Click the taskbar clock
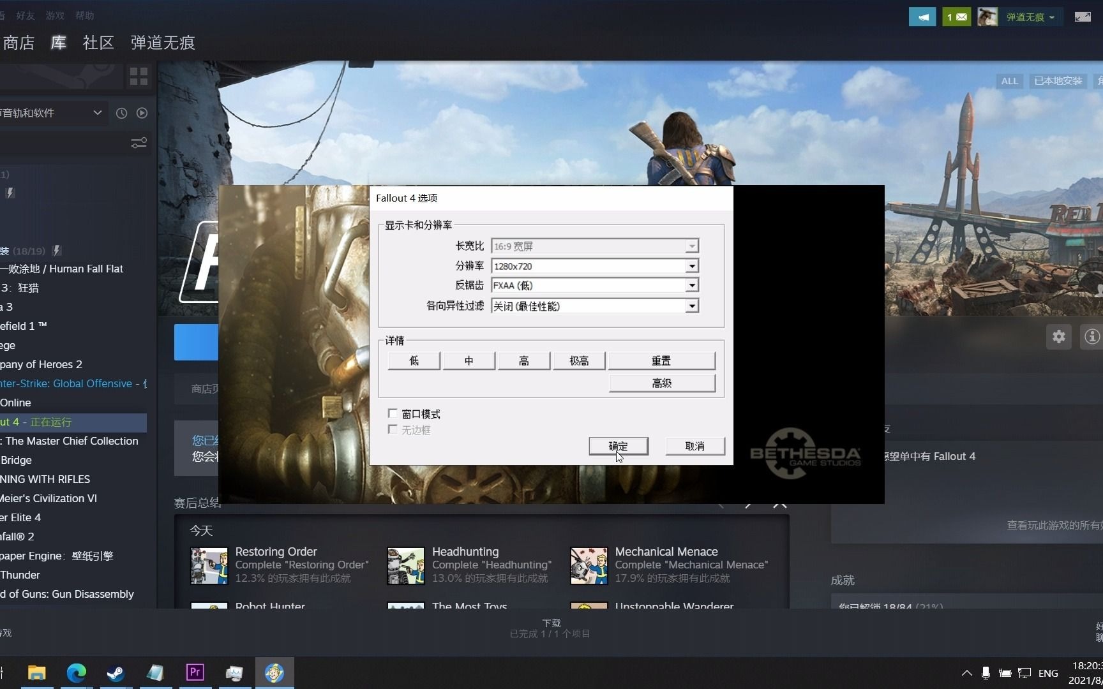Image resolution: width=1103 pixels, height=689 pixels. [1086, 673]
